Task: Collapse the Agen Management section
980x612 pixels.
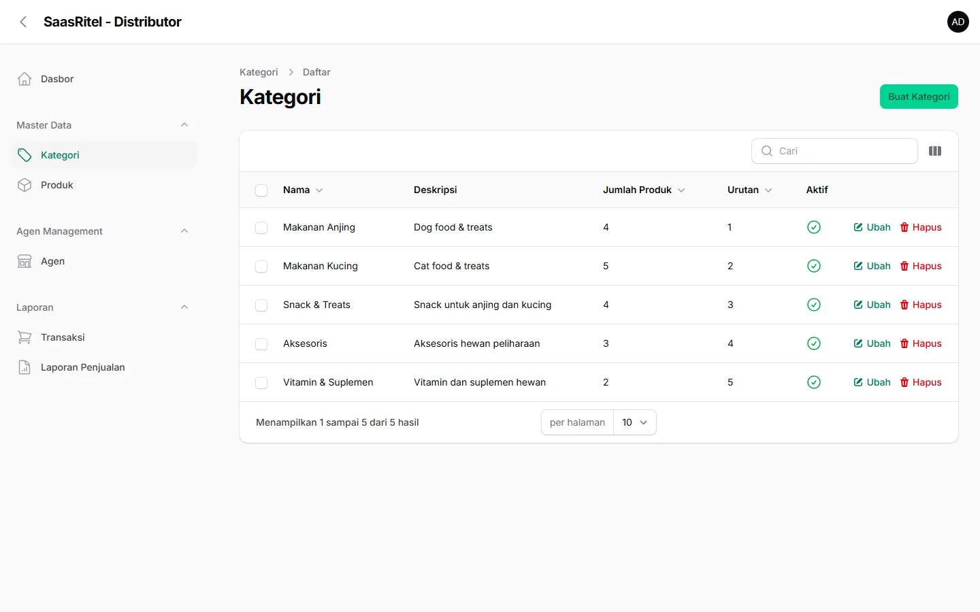Action: (184, 231)
